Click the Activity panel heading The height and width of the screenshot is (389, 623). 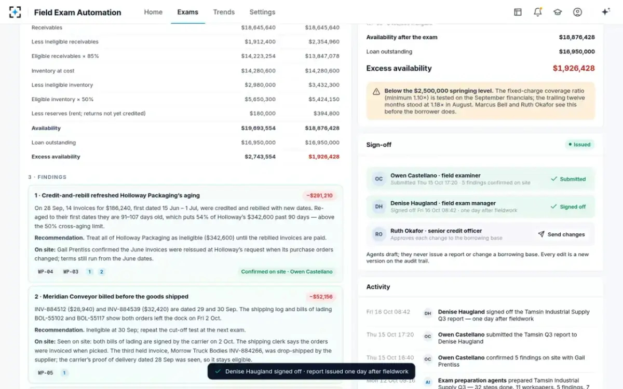pos(378,287)
